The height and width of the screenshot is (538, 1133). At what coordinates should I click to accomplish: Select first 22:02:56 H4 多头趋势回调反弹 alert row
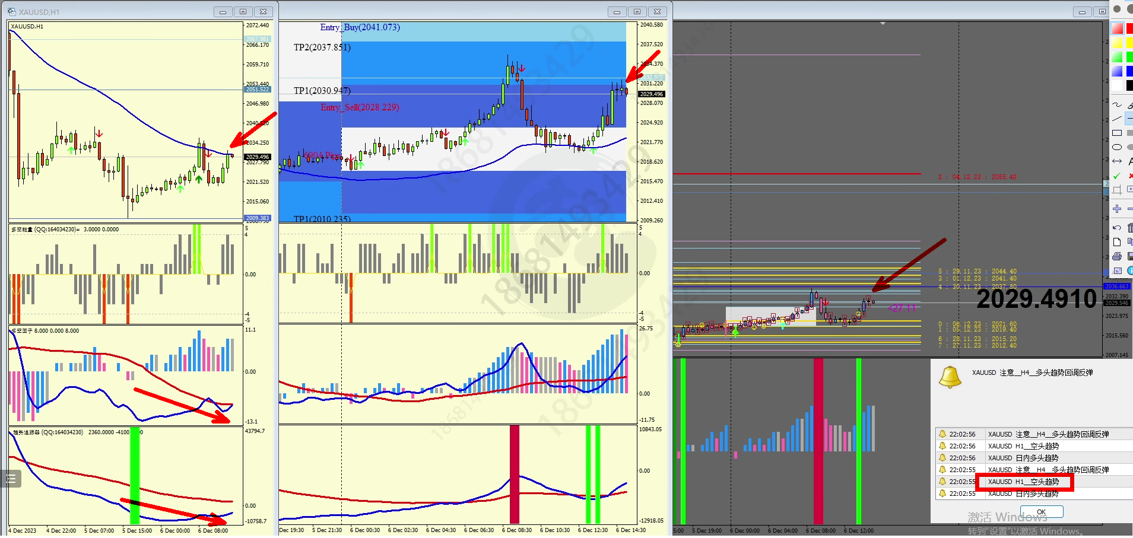[x=1034, y=434]
